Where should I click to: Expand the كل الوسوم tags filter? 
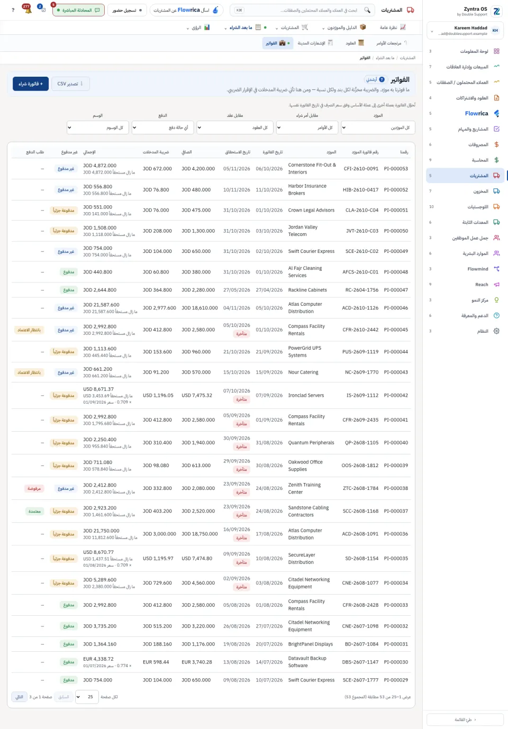98,127
